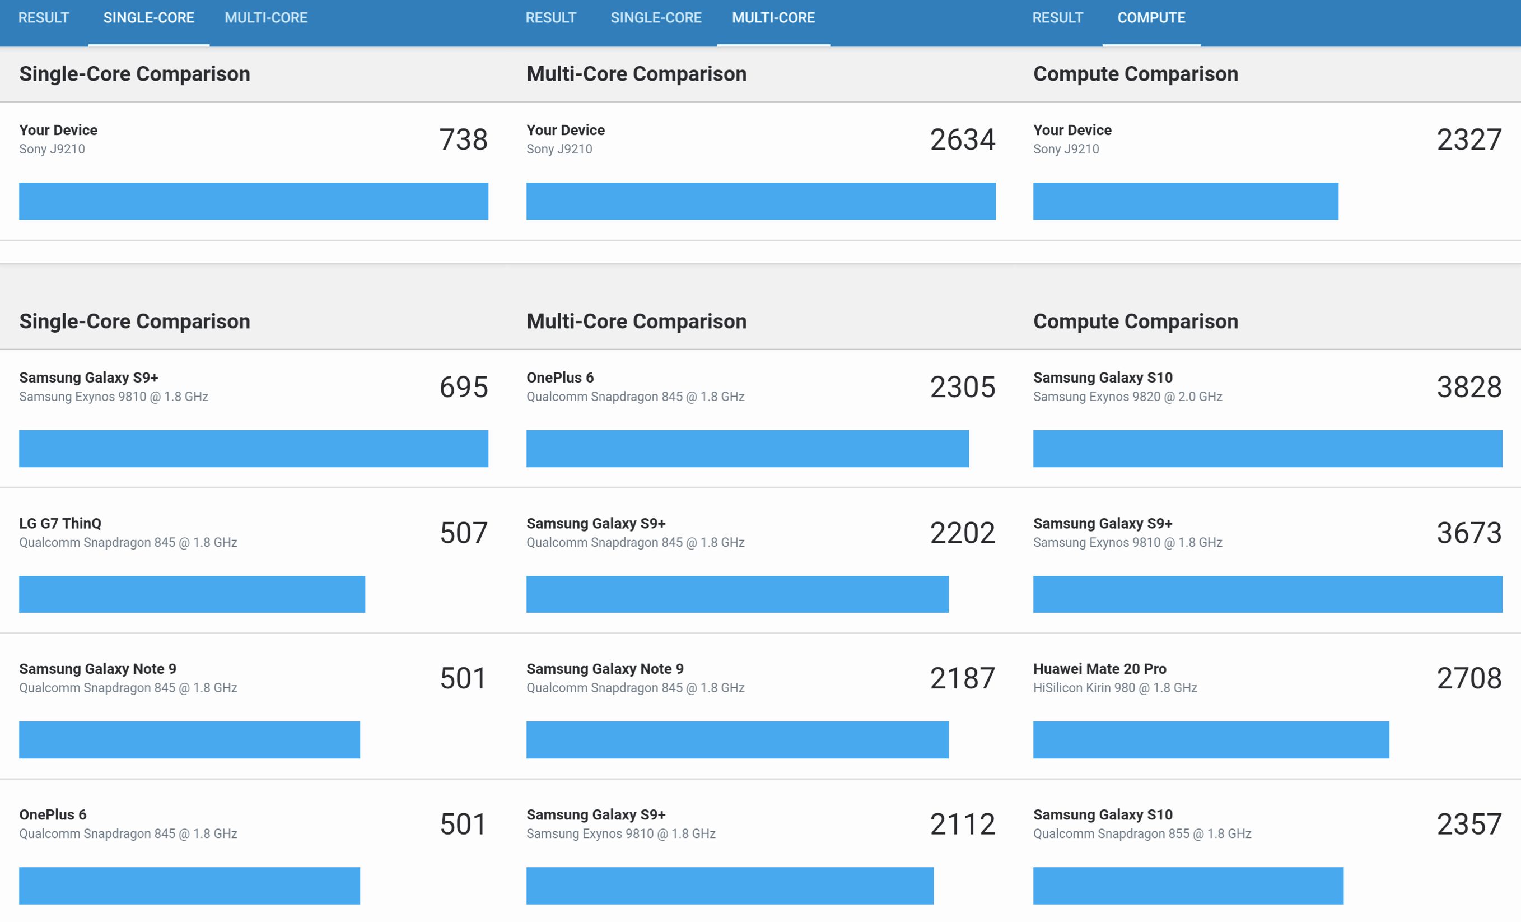The image size is (1521, 922).
Task: Click Samsung Galaxy S9+ single-core entry 695
Action: [x=254, y=418]
